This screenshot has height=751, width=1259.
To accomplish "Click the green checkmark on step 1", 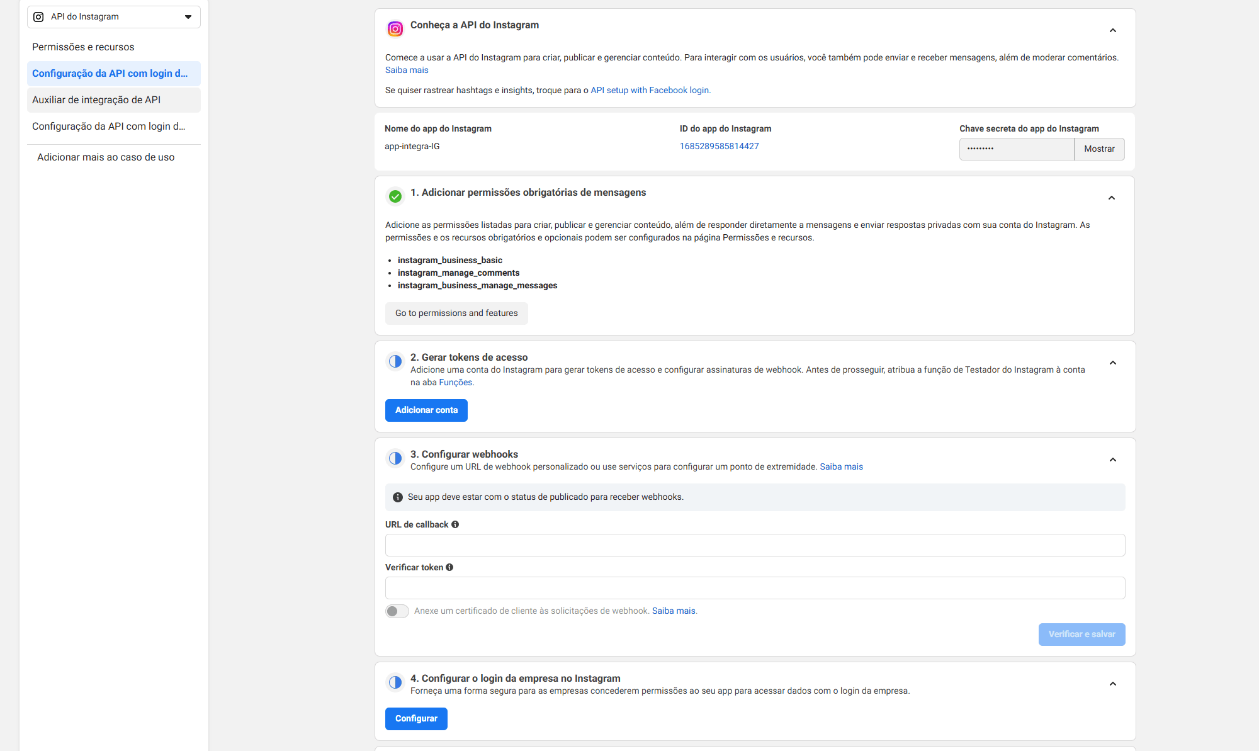I will coord(395,196).
